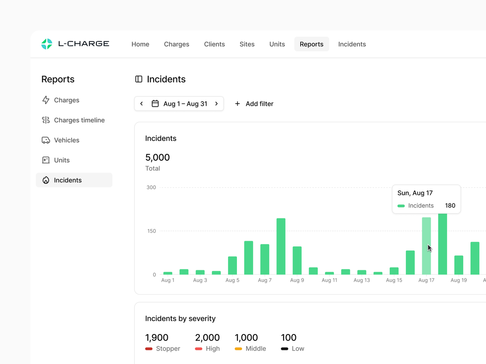Image resolution: width=486 pixels, height=364 pixels.
Task: Click the flame icon for Incidents
Action: click(46, 180)
